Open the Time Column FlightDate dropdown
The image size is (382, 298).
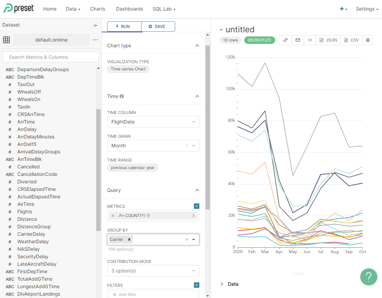click(153, 122)
